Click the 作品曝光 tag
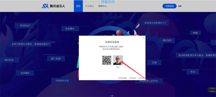The image size is (216, 97). [x=70, y=29]
